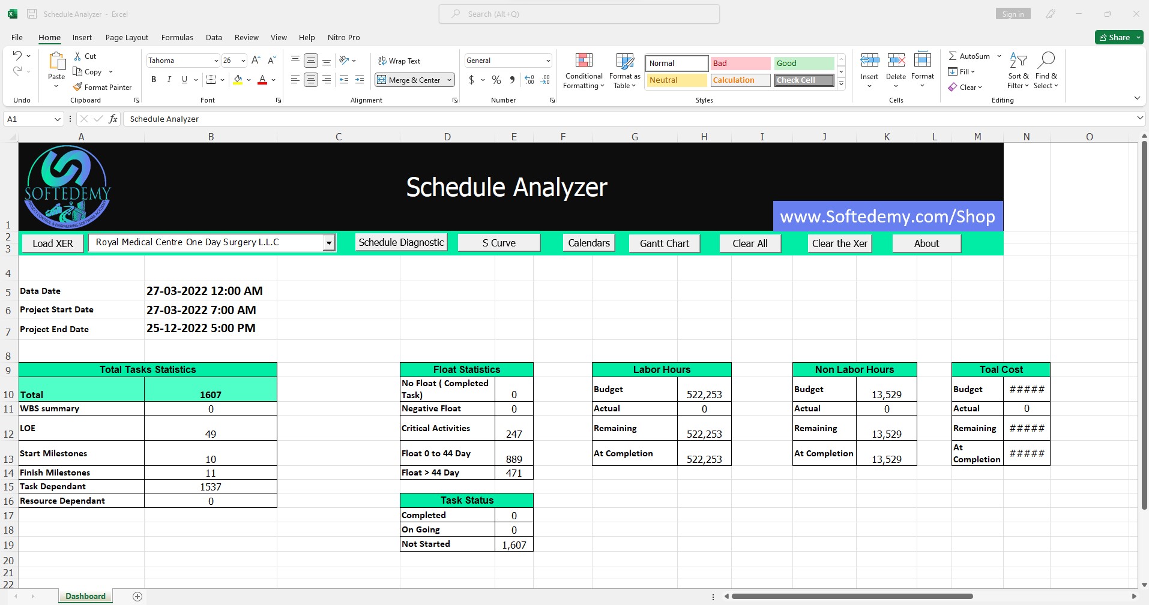Expand the font name dropdown

(x=216, y=61)
